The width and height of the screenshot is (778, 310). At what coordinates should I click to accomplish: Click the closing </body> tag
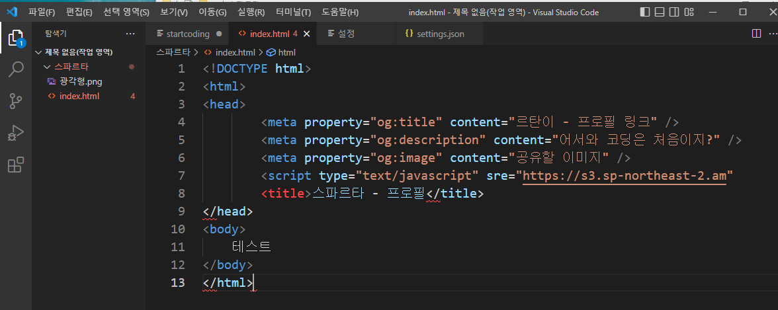click(228, 265)
